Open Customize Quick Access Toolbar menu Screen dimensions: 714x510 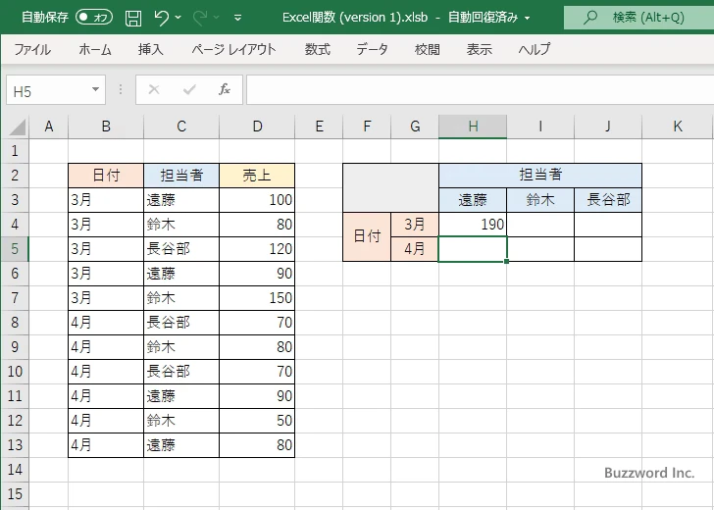point(237,19)
